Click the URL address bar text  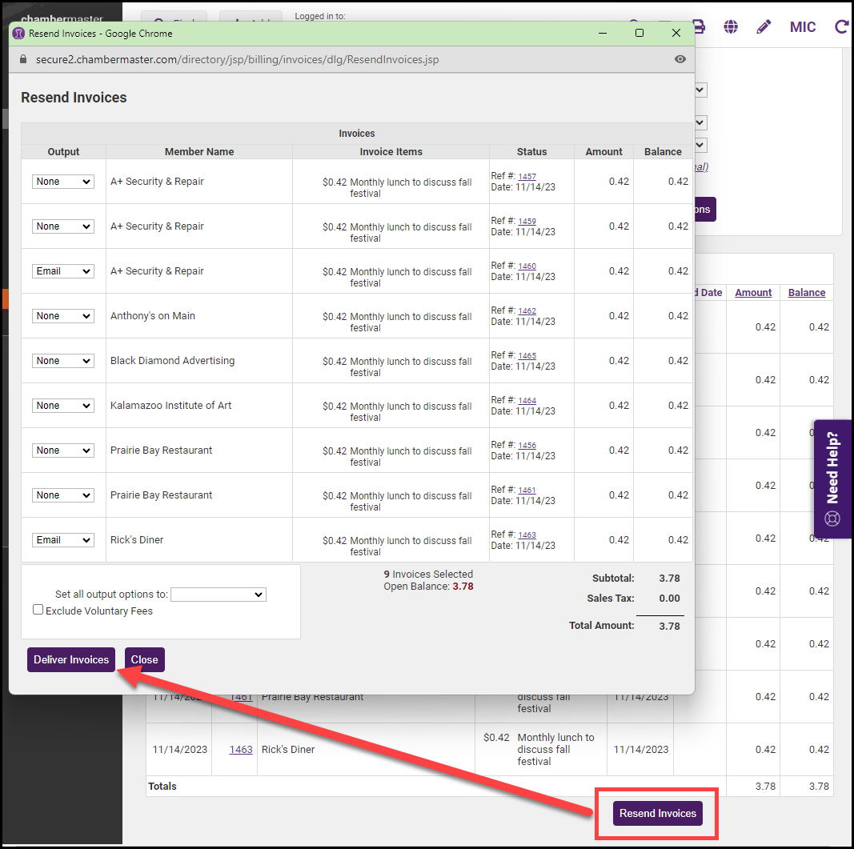(x=237, y=59)
